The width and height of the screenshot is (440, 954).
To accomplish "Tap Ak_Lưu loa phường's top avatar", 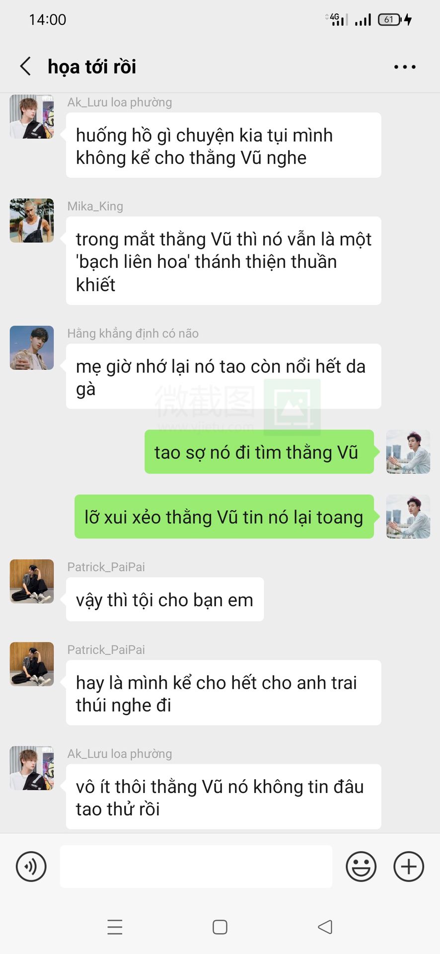I will click(32, 117).
